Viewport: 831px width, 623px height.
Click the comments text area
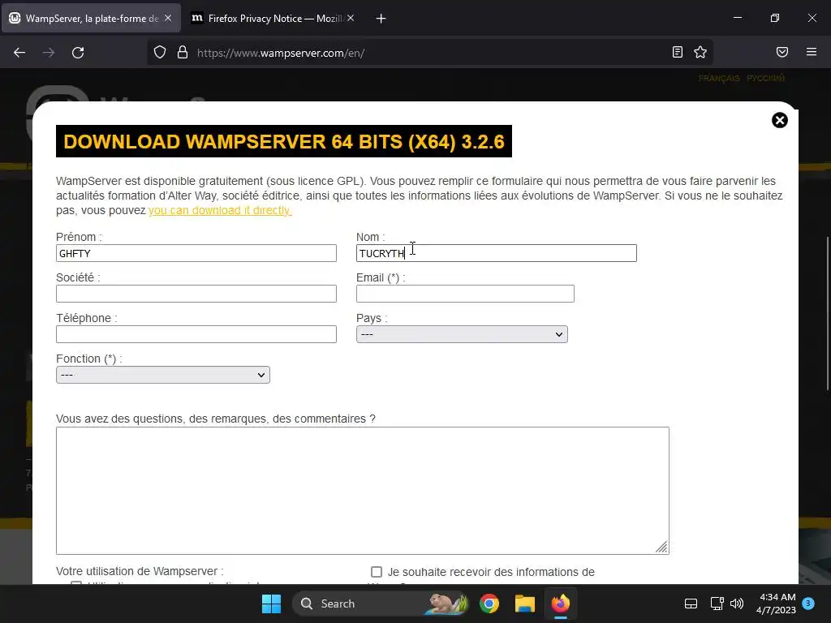click(x=363, y=491)
